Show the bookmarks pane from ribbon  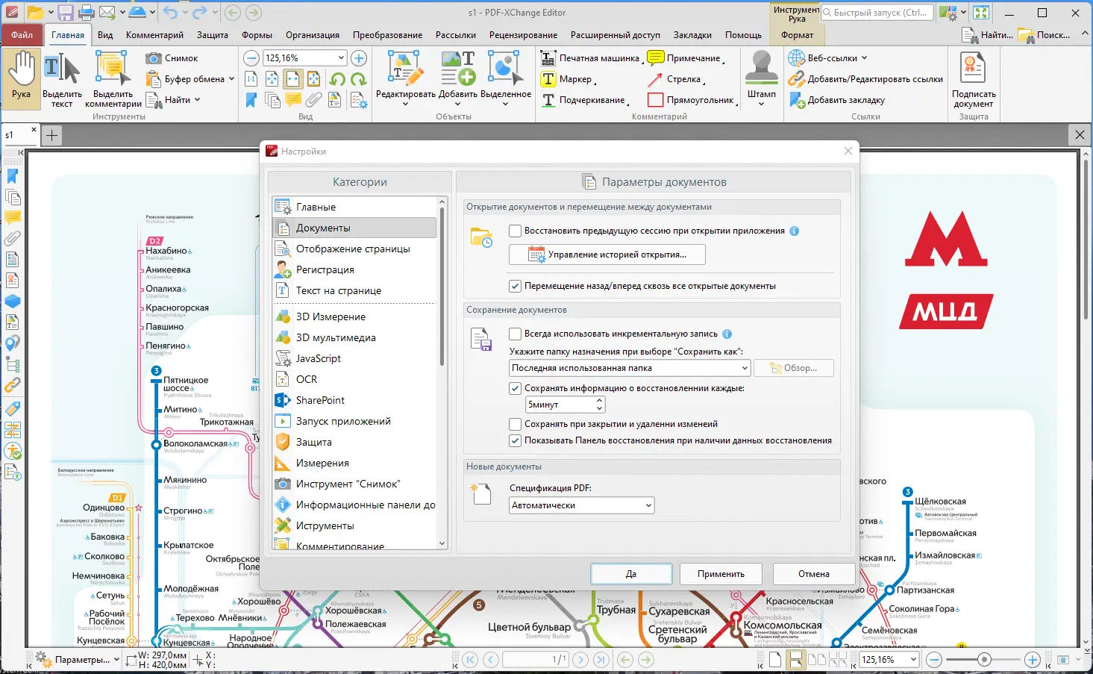(251, 100)
